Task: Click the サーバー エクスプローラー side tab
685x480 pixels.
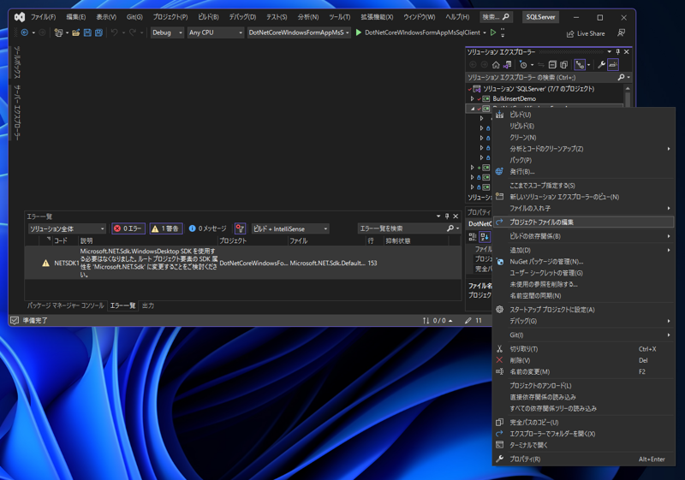Action: 16,113
